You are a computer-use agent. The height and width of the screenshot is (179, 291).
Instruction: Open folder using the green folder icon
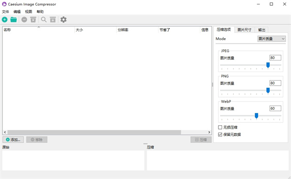tap(14, 19)
